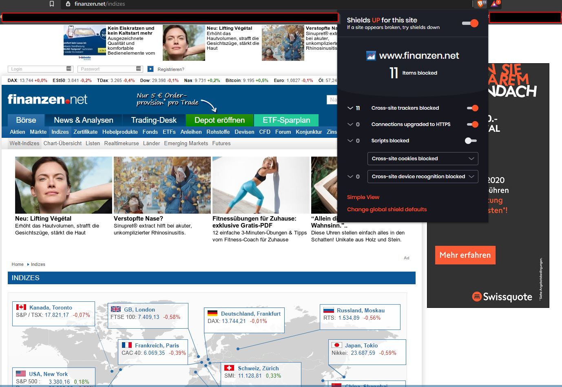The image size is (562, 387).
Task: Open the Cross-site cookies blocked dropdown
Action: [423, 159]
